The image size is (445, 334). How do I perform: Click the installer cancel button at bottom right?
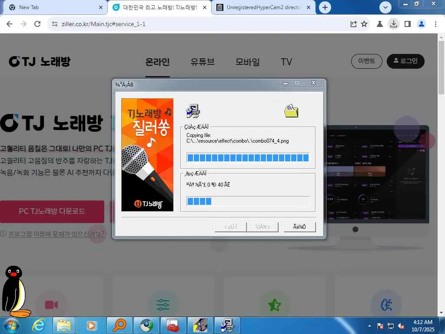coord(299,227)
